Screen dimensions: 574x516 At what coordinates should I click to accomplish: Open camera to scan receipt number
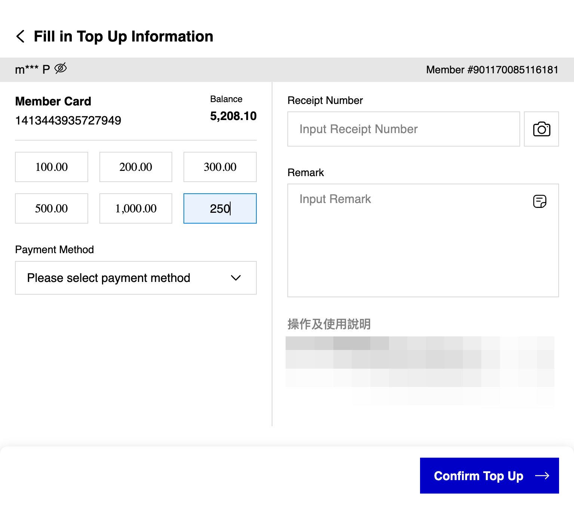[541, 129]
